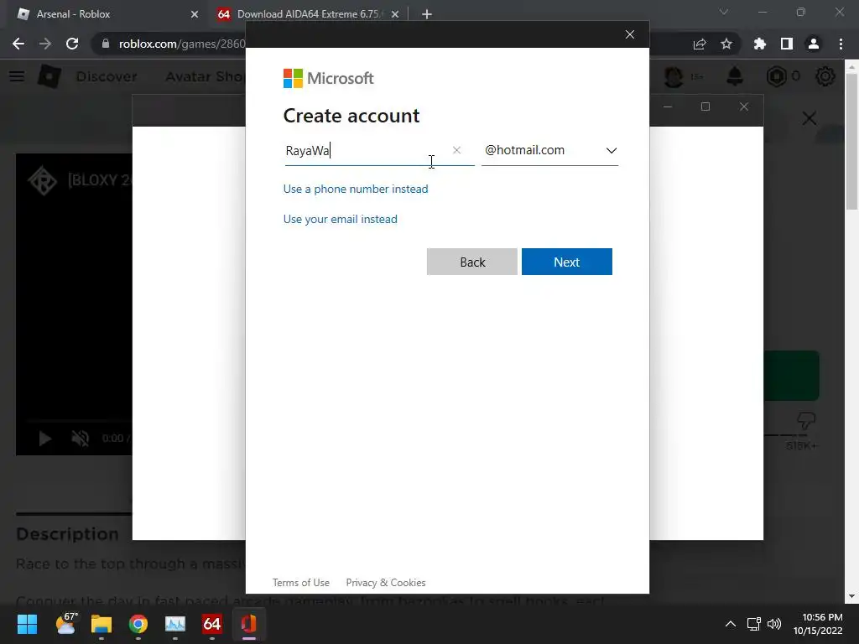Image resolution: width=859 pixels, height=644 pixels.
Task: Open @hotmail.com domain dropdown
Action: [x=550, y=151]
